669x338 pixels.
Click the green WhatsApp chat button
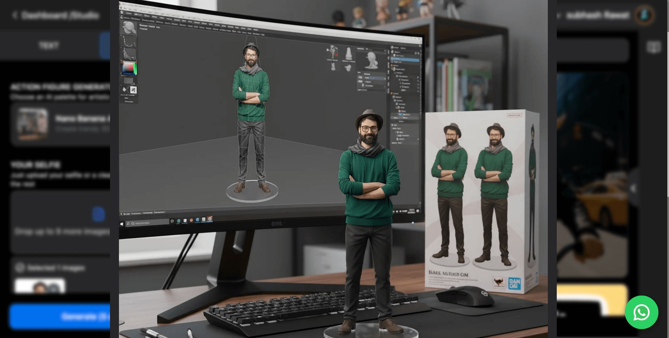point(641,312)
